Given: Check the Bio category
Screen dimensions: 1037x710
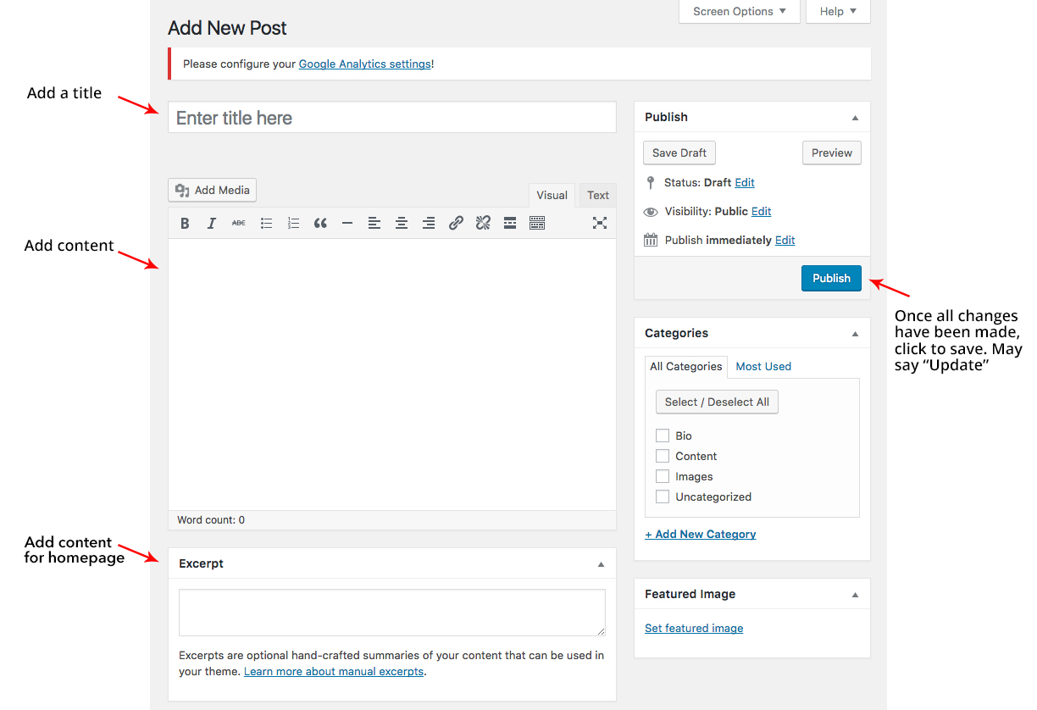Looking at the screenshot, I should (663, 435).
